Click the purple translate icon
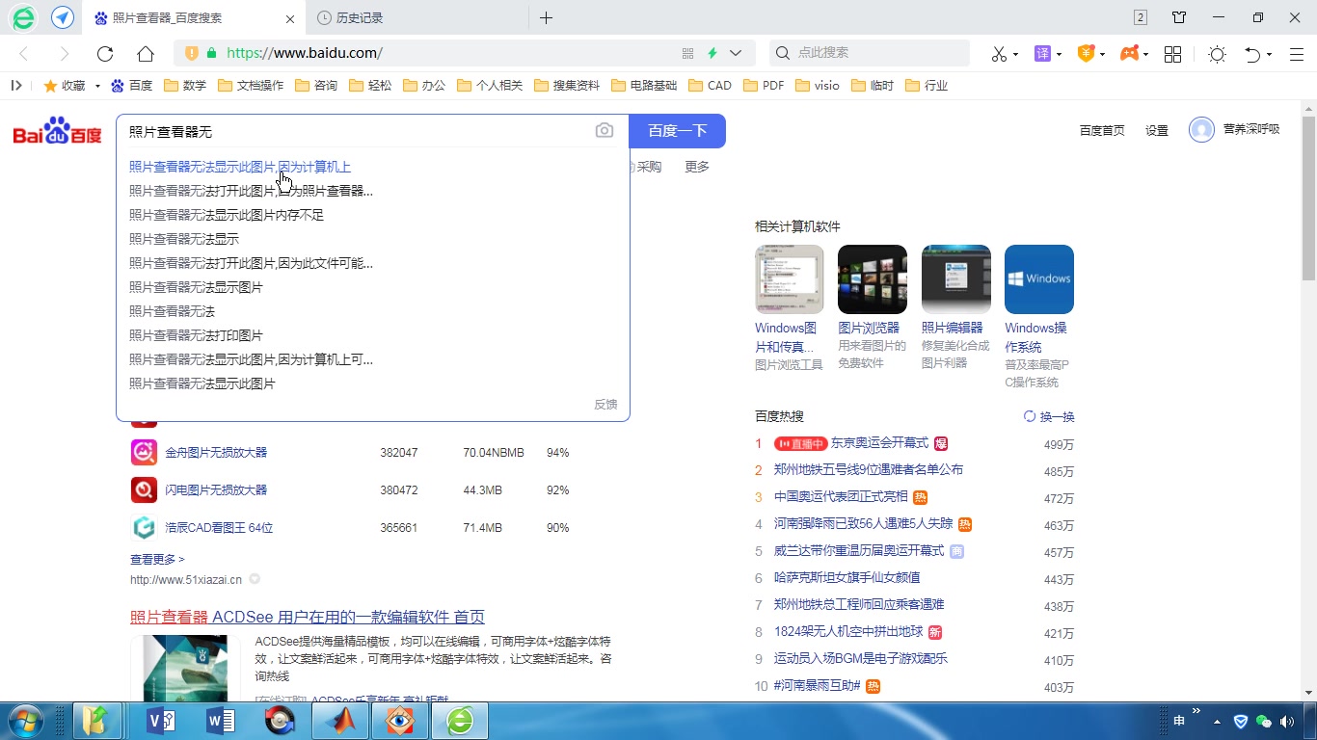Image resolution: width=1317 pixels, height=740 pixels. tap(1042, 54)
